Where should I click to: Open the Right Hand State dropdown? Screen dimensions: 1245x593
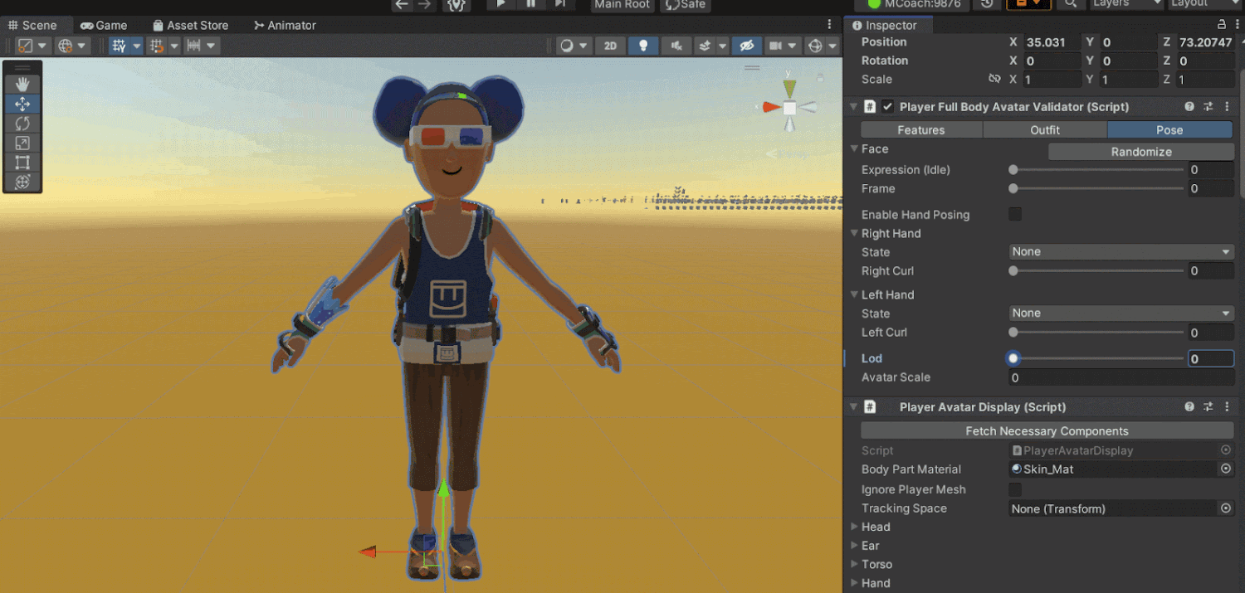click(x=1120, y=251)
